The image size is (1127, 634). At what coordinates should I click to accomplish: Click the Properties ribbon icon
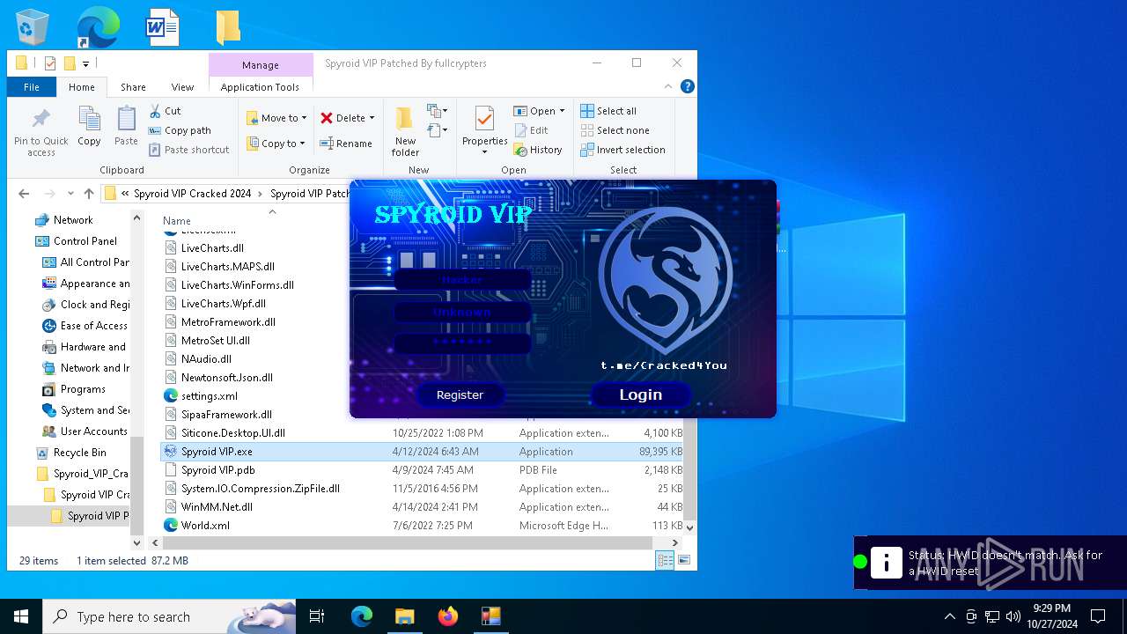pos(484,119)
